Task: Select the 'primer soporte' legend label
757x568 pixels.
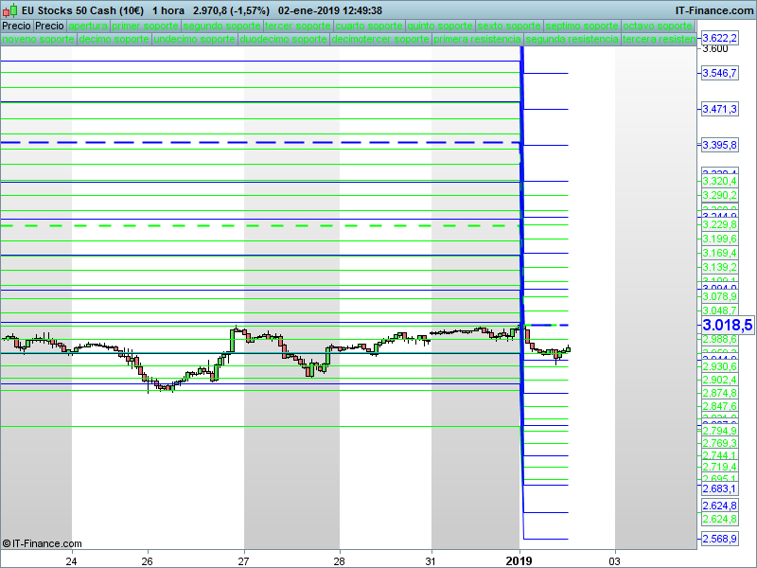Action: (145, 26)
